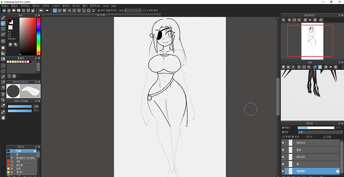
Task: Click fit-to-window icon in Navigator panel
Action: coord(294,20)
